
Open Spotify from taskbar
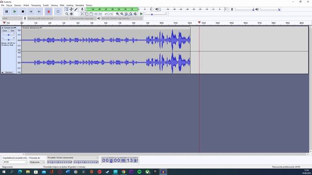[x=139, y=172]
